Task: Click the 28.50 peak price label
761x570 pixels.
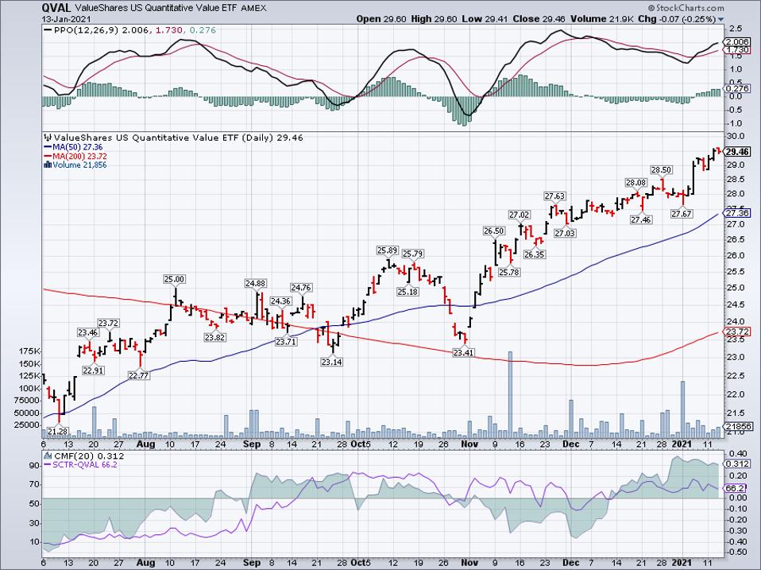Action: point(661,169)
